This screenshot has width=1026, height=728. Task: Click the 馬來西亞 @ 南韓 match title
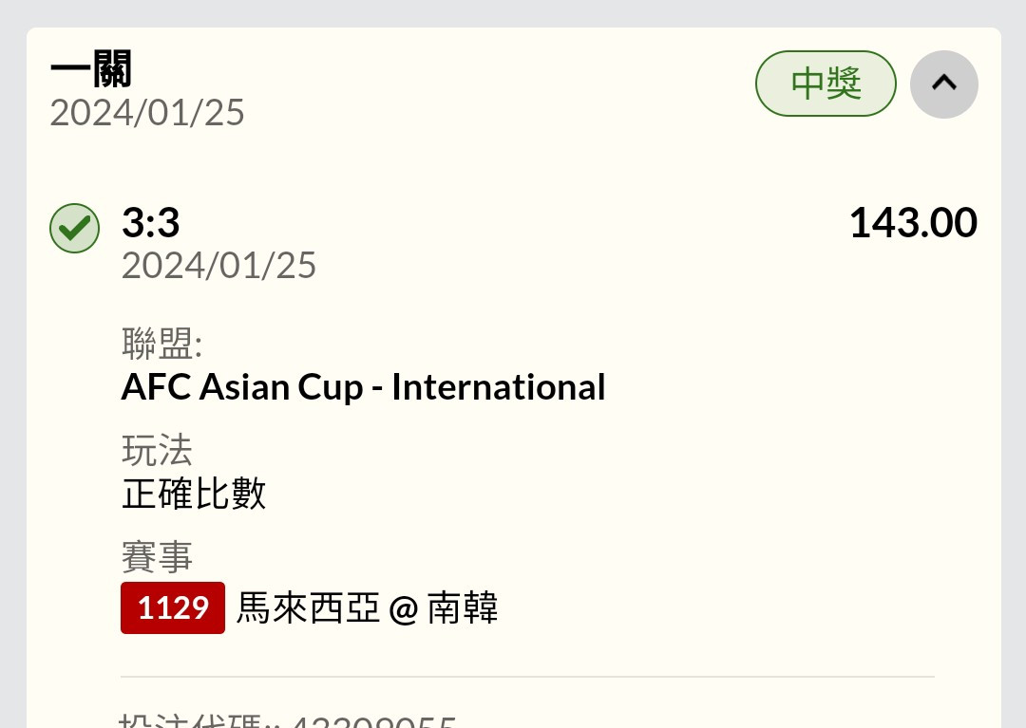pyautogui.click(x=367, y=607)
